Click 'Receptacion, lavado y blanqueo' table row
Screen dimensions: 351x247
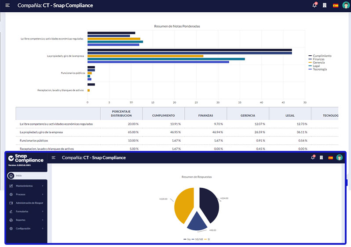click(47, 149)
